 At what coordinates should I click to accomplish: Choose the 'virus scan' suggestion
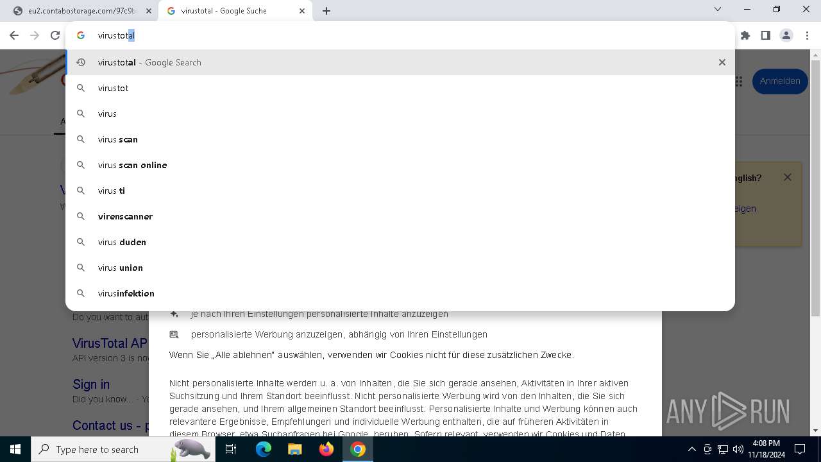click(x=400, y=139)
